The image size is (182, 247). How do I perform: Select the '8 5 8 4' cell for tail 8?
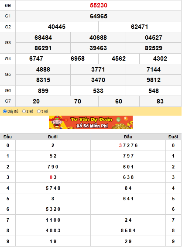(128, 230)
